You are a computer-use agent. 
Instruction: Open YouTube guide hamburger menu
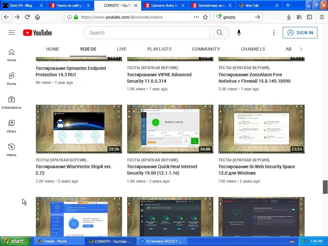pos(12,33)
